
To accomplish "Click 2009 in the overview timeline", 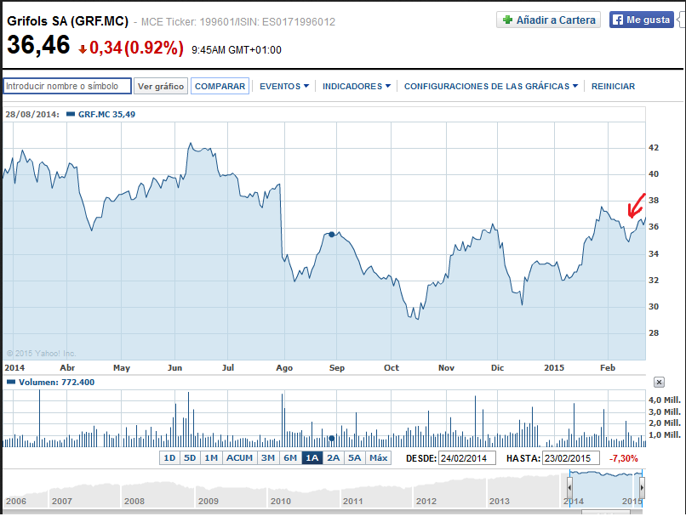I will [x=209, y=501].
